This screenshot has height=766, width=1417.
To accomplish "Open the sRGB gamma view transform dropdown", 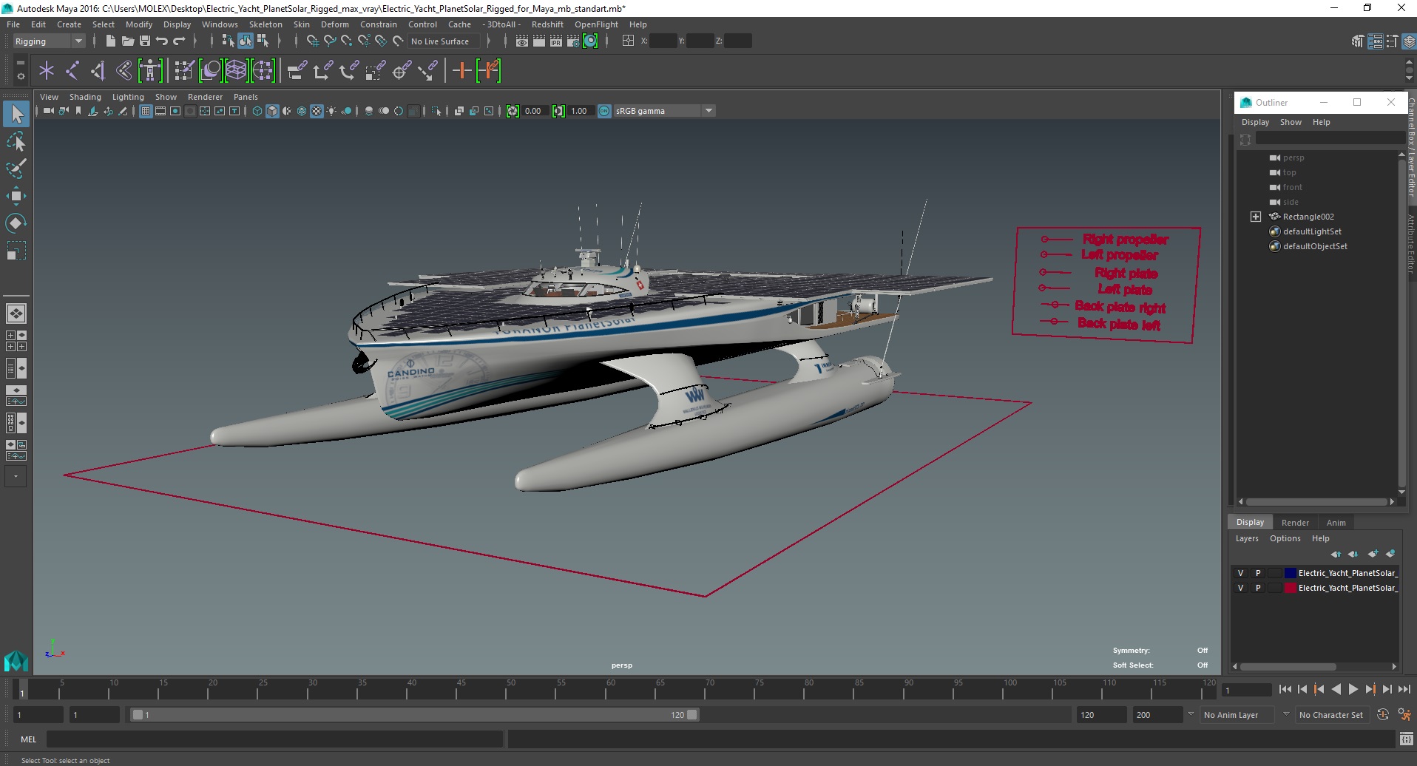I will 664,111.
